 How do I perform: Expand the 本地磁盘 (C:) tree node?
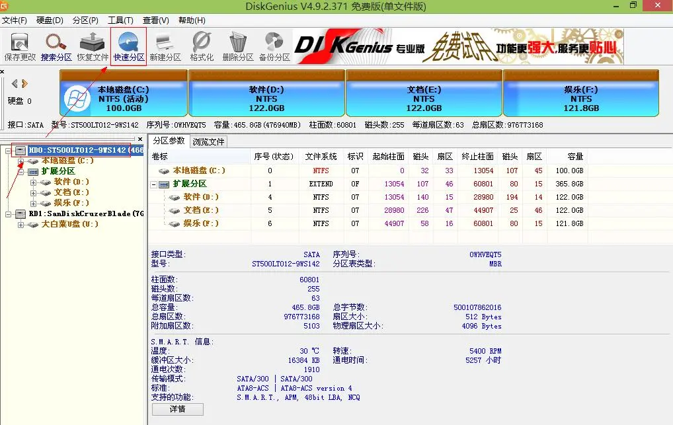point(20,161)
